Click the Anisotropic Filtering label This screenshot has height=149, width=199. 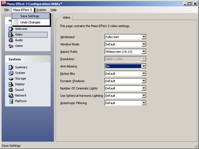tap(73, 103)
